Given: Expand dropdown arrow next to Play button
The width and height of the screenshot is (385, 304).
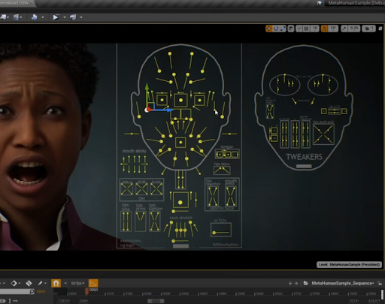Looking at the screenshot, I should [x=65, y=17].
